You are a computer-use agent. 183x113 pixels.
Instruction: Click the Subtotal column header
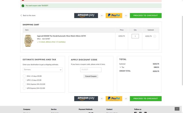point(151,30)
